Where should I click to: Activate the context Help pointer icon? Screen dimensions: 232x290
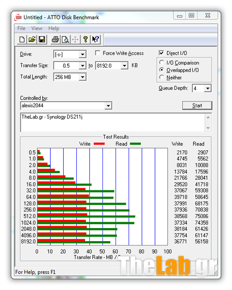(x=96, y=40)
